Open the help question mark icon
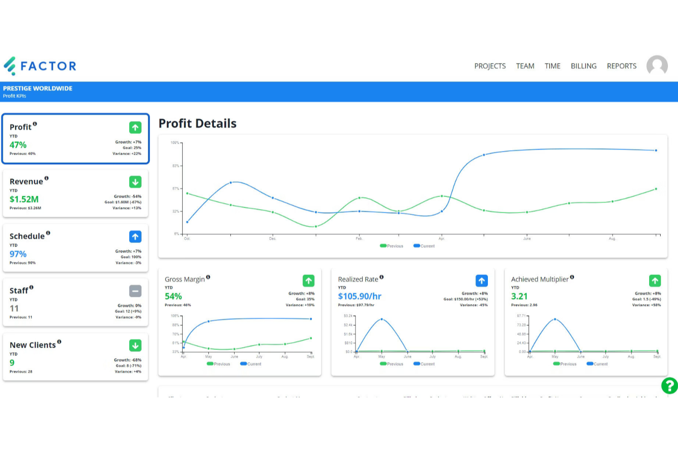The image size is (678, 451). pos(668,387)
